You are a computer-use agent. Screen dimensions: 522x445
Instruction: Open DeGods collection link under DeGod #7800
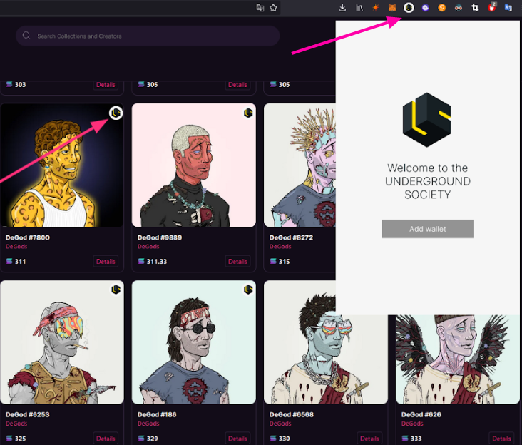point(16,247)
